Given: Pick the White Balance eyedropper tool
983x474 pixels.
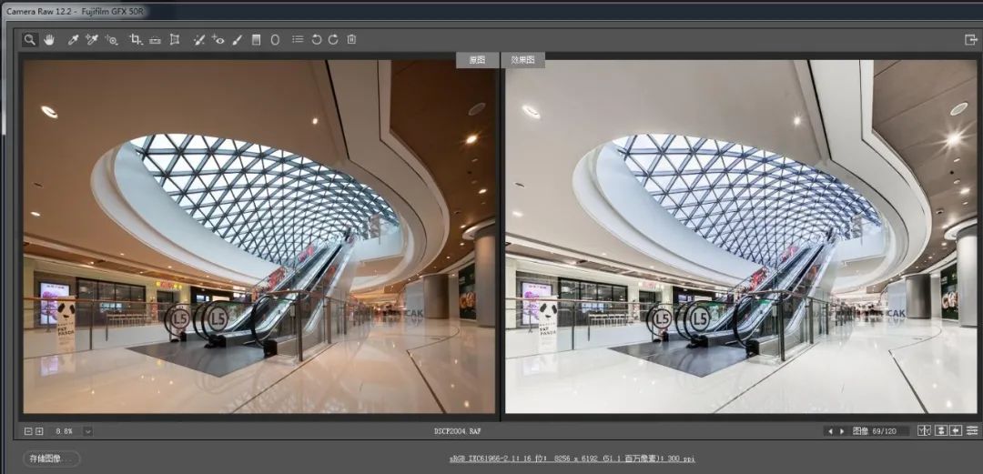Looking at the screenshot, I should 73,40.
